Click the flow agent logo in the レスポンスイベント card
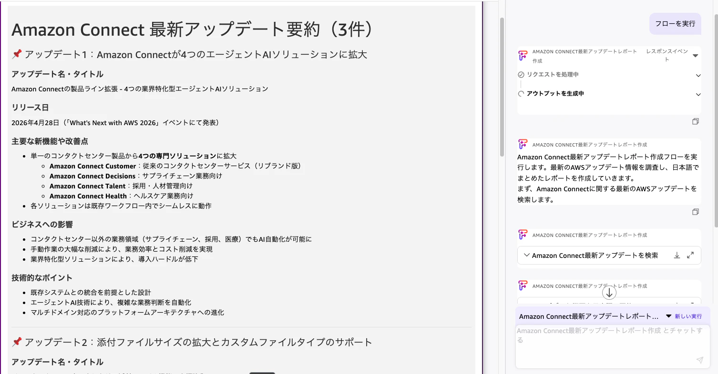 click(x=523, y=56)
